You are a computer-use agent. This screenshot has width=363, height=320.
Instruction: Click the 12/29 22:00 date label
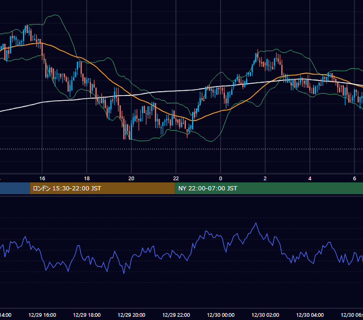176,315
